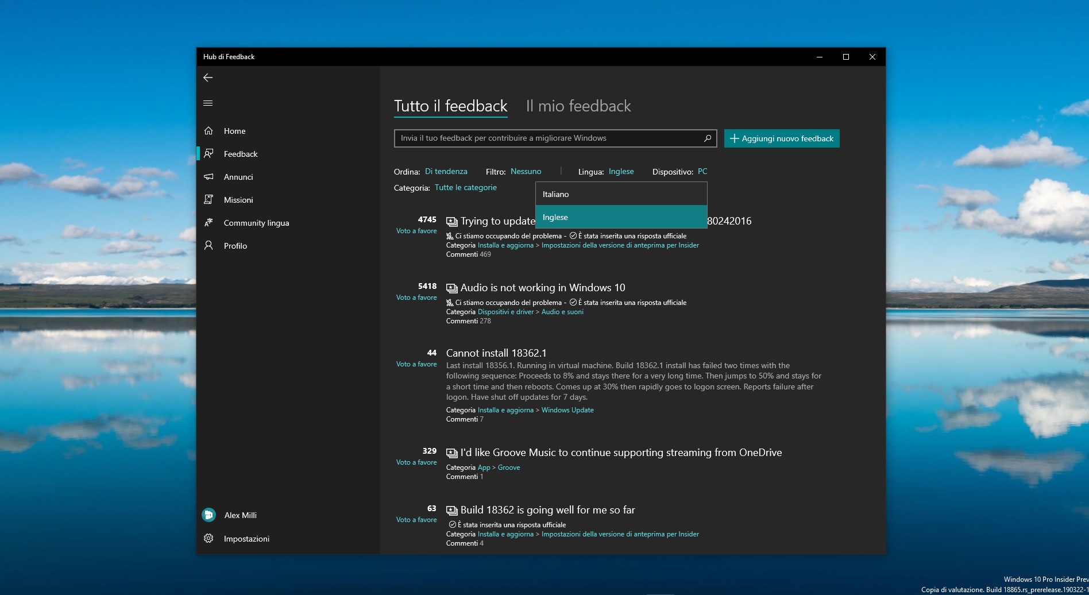Switch to Tutto il feedback tab
Image resolution: width=1089 pixels, height=595 pixels.
451,106
